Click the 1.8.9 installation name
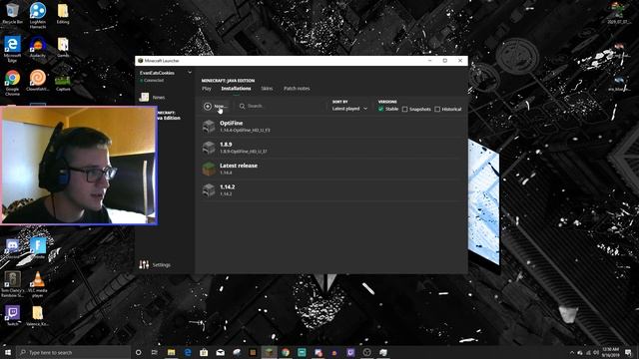This screenshot has width=639, height=359. [x=226, y=145]
